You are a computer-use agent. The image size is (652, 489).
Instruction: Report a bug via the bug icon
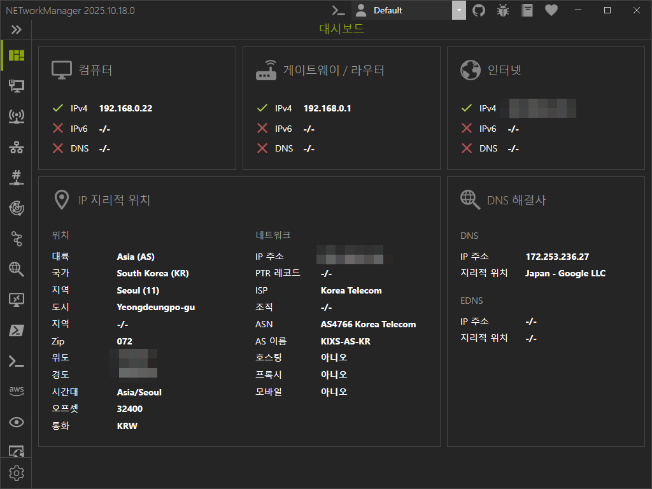coord(503,10)
